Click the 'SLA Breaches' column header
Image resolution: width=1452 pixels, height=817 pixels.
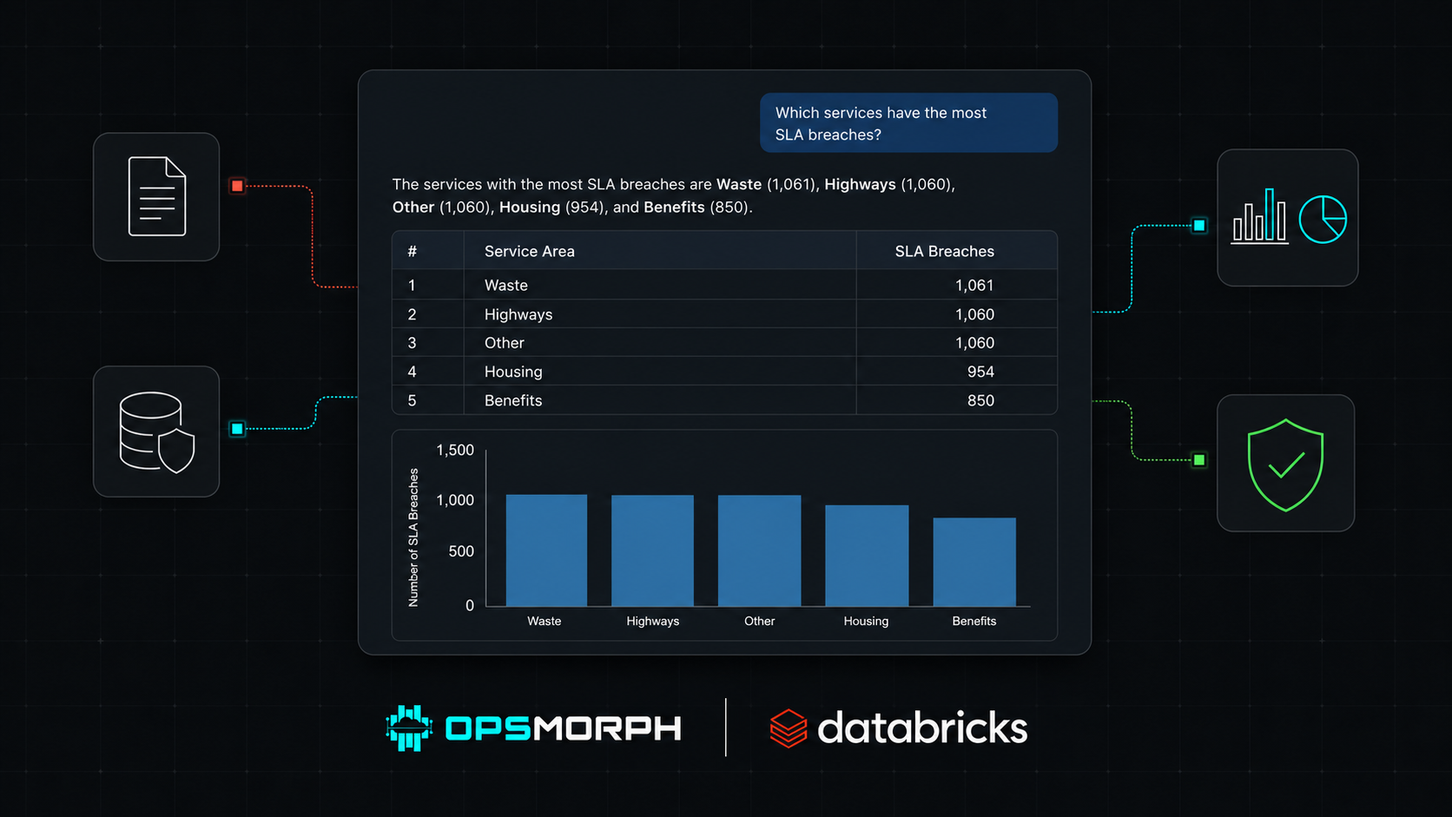945,252
